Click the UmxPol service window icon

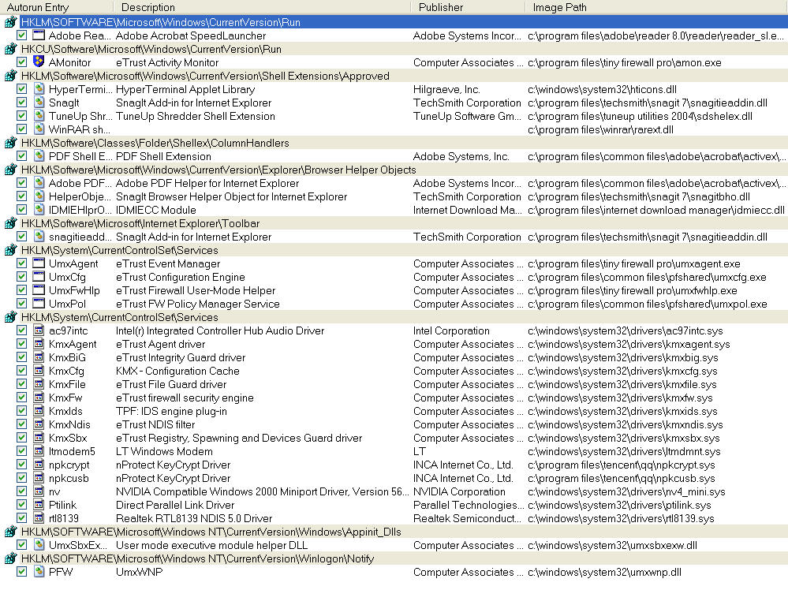click(x=39, y=304)
